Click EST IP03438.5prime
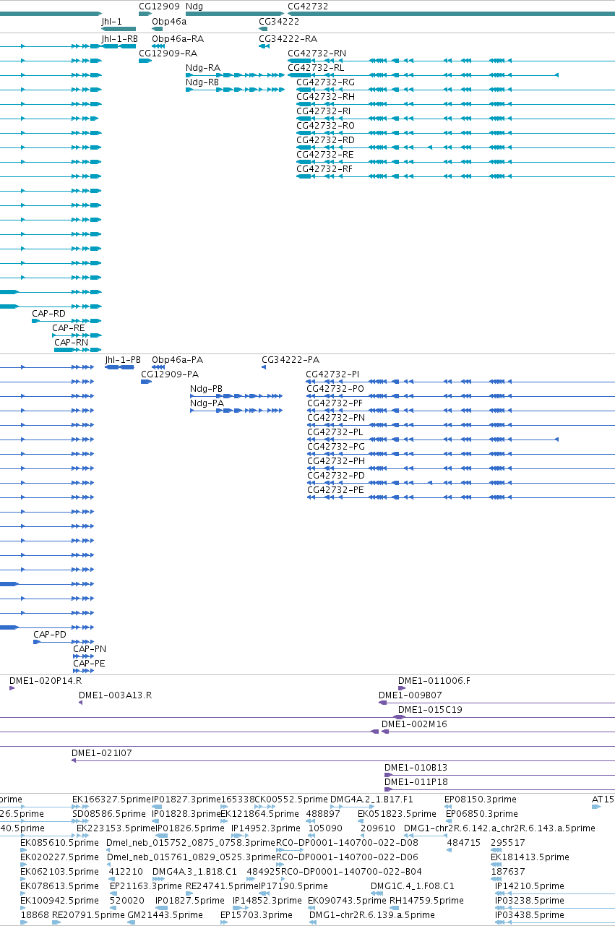Viewport: 615px width, 926px height. [x=530, y=915]
